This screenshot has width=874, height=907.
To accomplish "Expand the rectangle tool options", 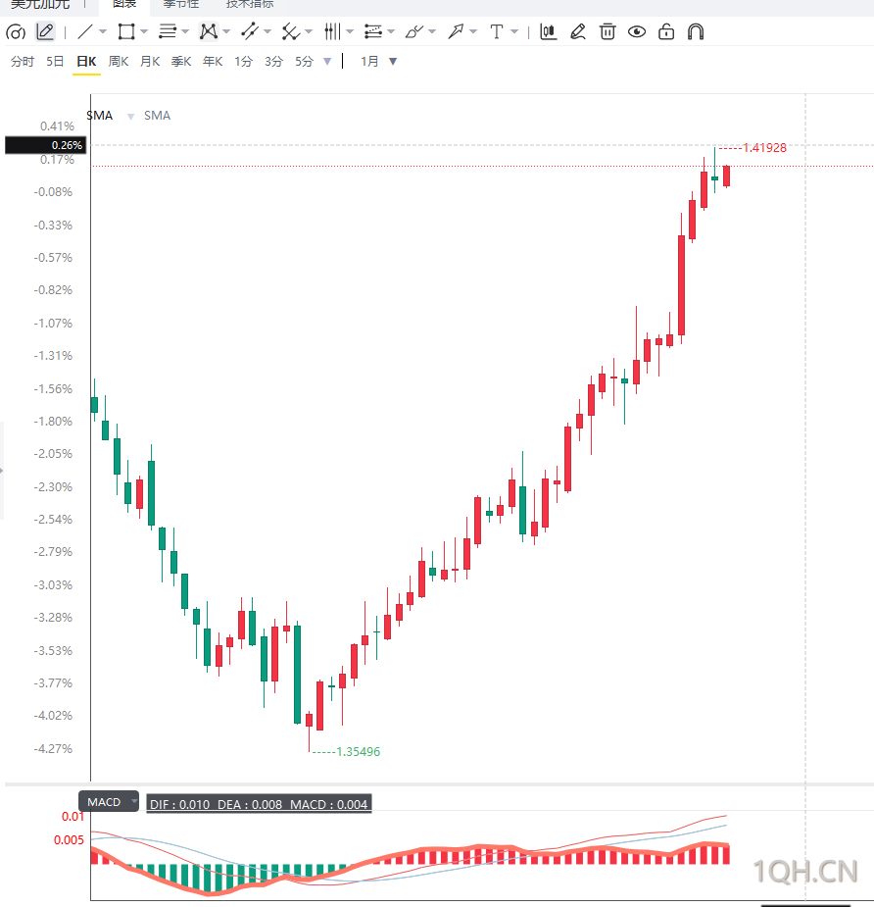I will tap(144, 31).
